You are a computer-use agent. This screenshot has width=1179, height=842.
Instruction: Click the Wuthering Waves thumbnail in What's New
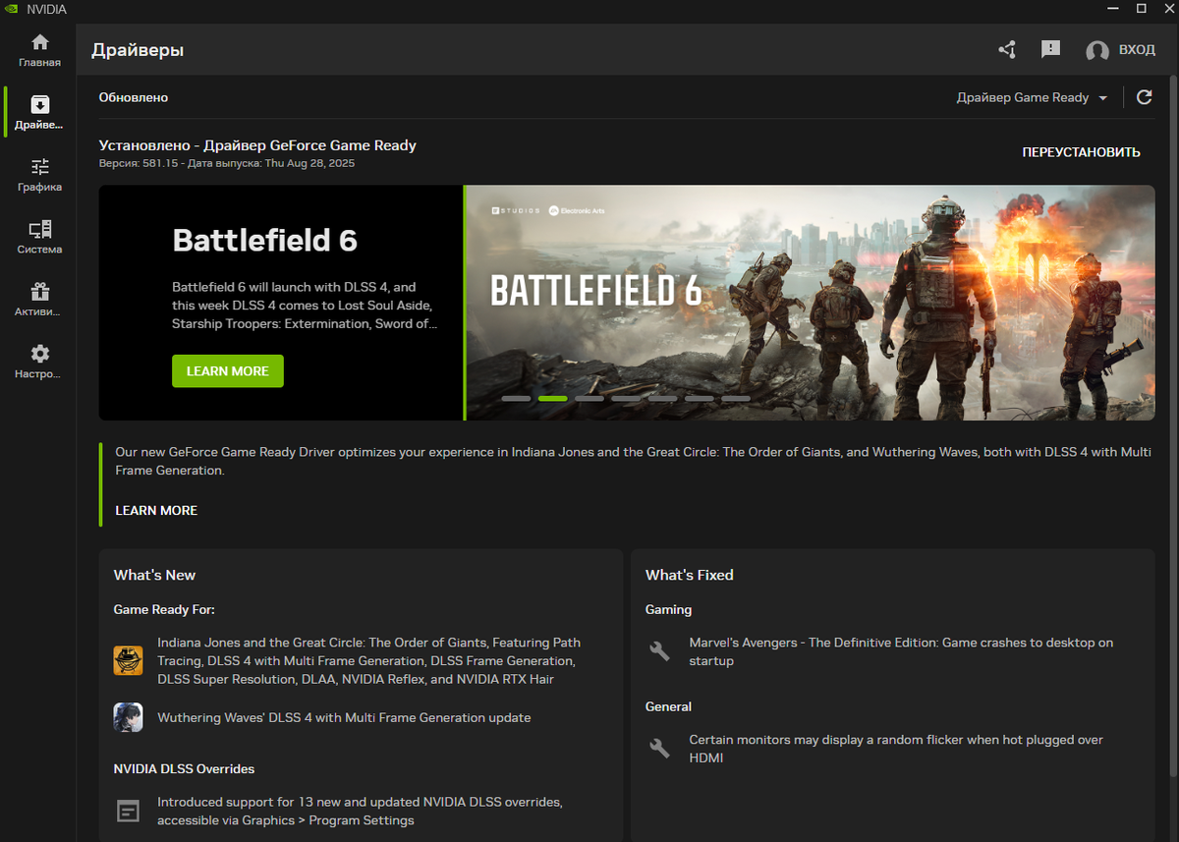[x=128, y=717]
